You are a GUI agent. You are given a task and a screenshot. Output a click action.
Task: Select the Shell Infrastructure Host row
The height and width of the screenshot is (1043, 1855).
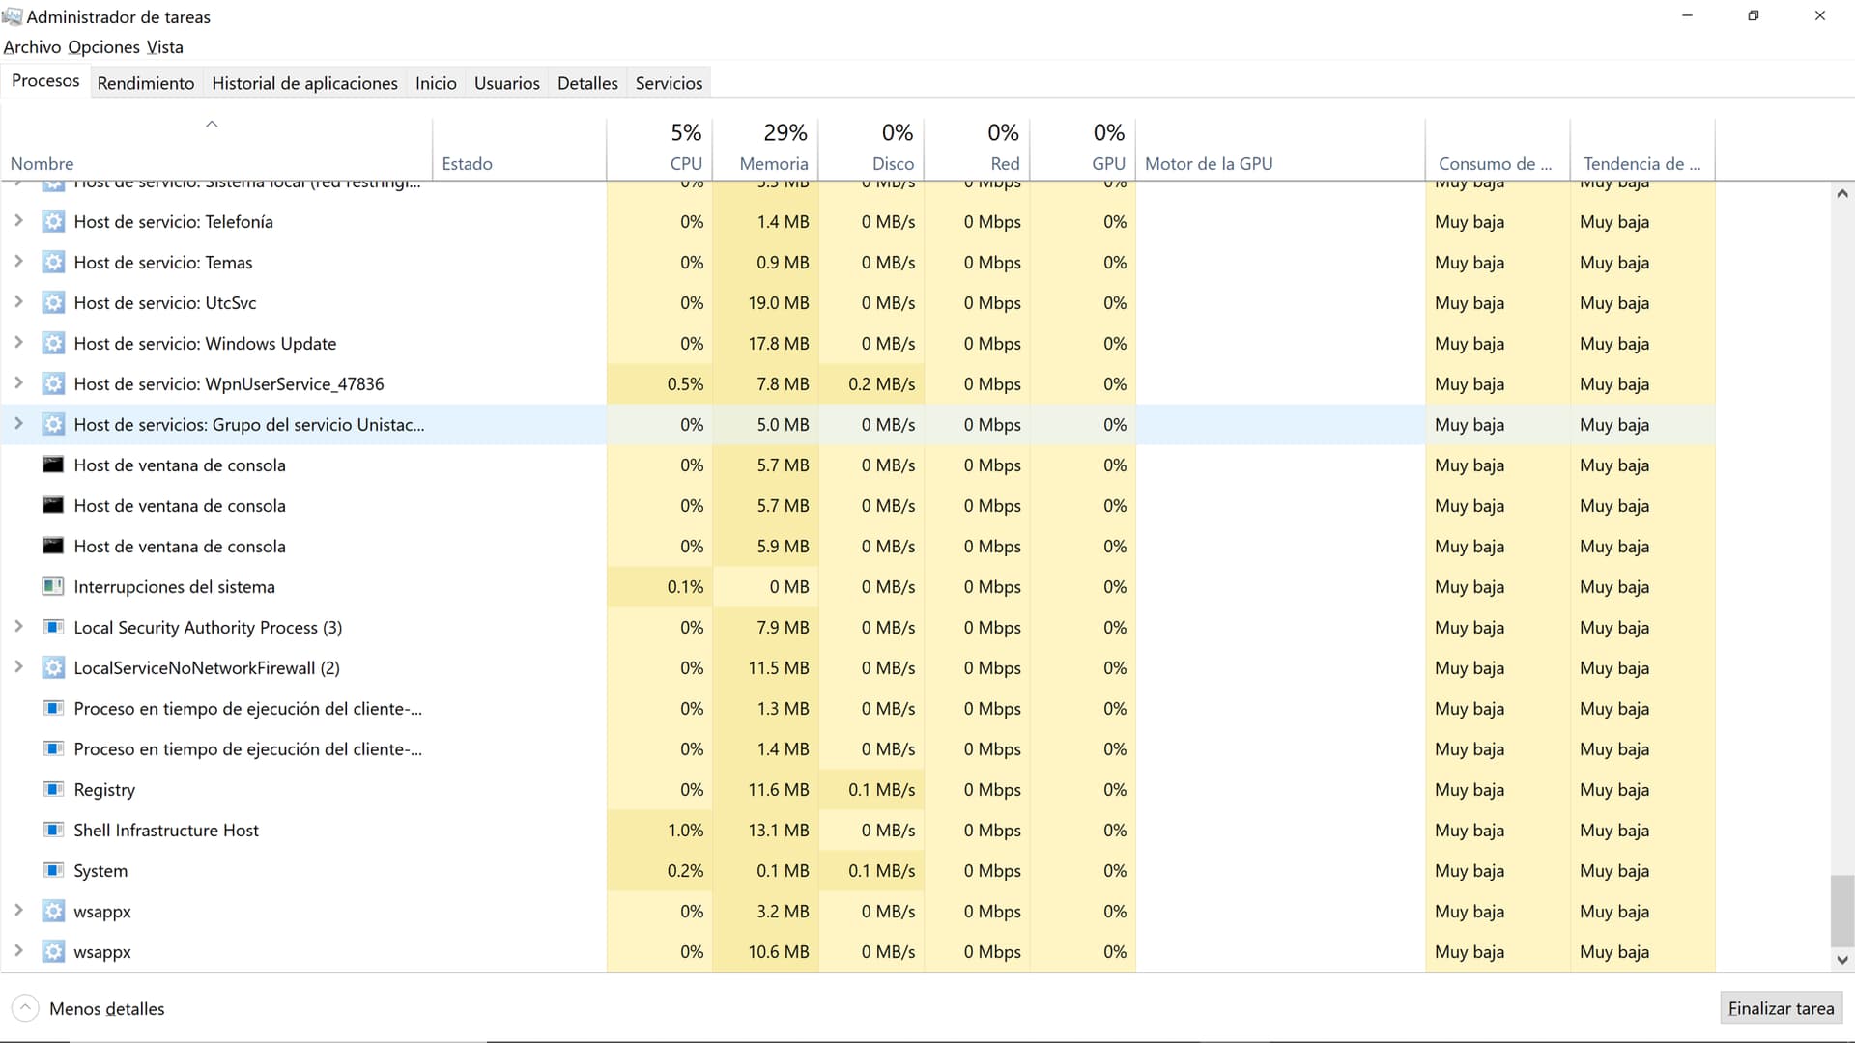click(858, 830)
